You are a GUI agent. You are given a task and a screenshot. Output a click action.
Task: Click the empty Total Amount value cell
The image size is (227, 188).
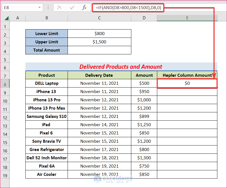coord(99,50)
